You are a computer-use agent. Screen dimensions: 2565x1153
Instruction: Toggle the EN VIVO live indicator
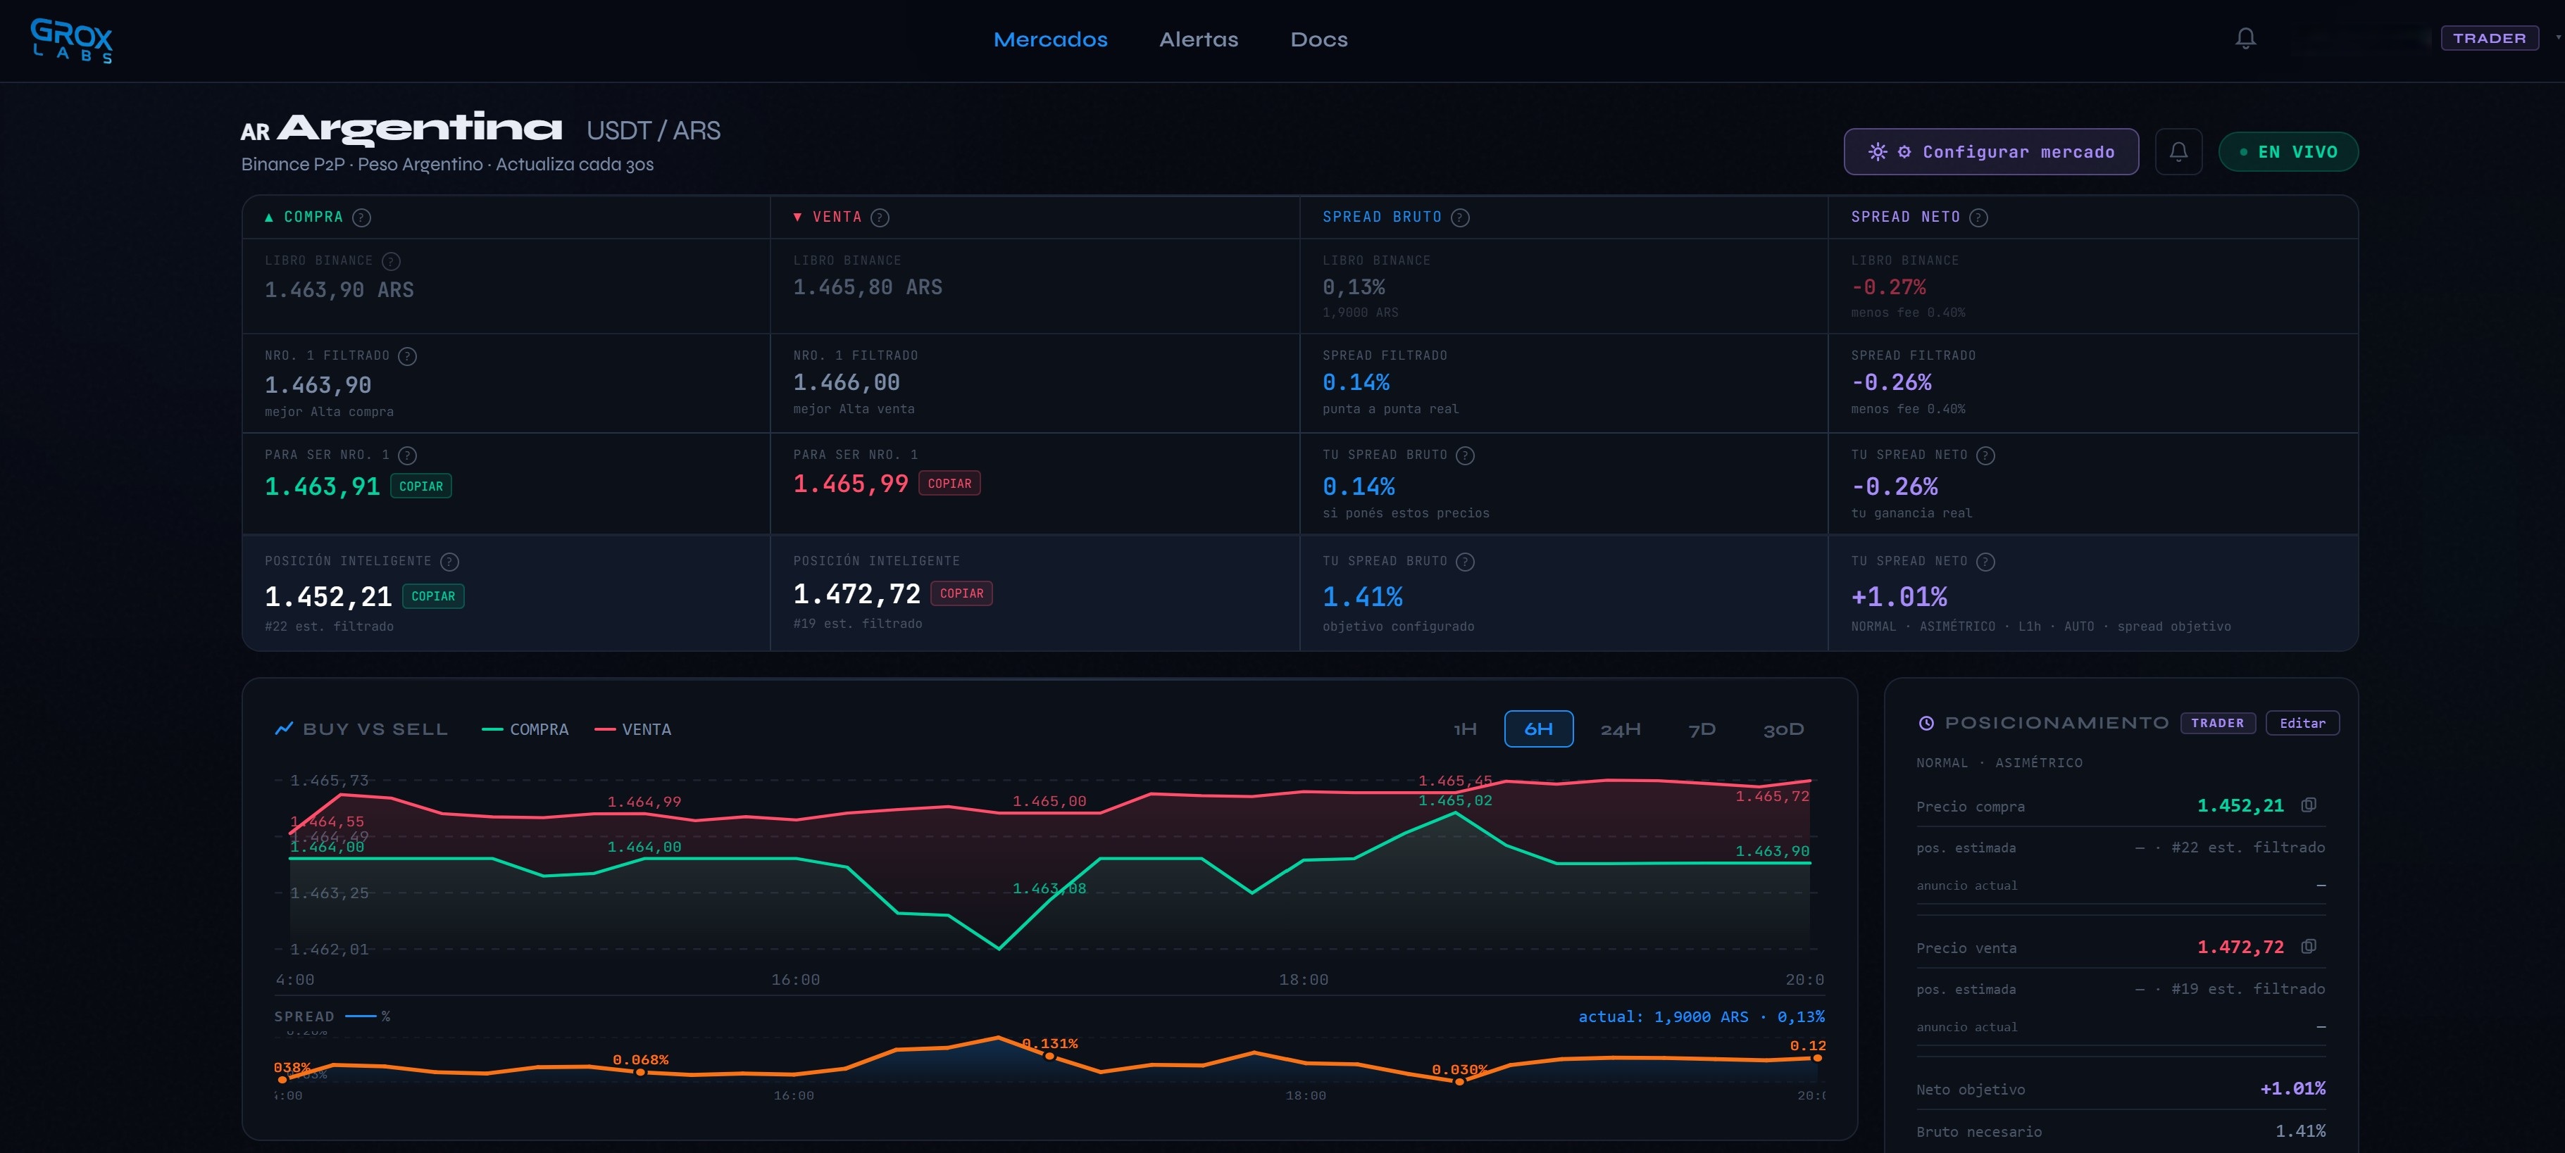click(x=2288, y=152)
